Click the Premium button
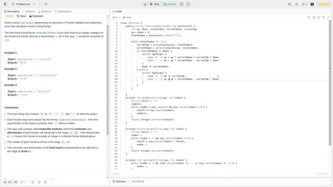The image size is (333, 187). click(x=324, y=4)
